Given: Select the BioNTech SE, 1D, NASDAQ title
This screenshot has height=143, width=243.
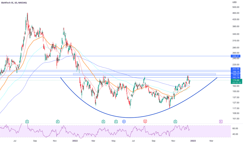Looking at the screenshot, I should (x=14, y=3).
